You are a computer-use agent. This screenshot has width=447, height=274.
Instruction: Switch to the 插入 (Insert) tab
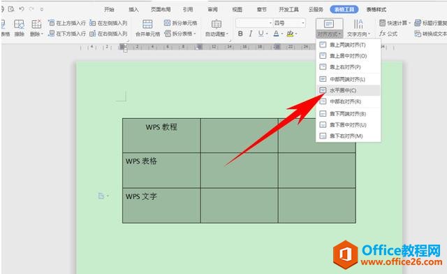tap(133, 9)
